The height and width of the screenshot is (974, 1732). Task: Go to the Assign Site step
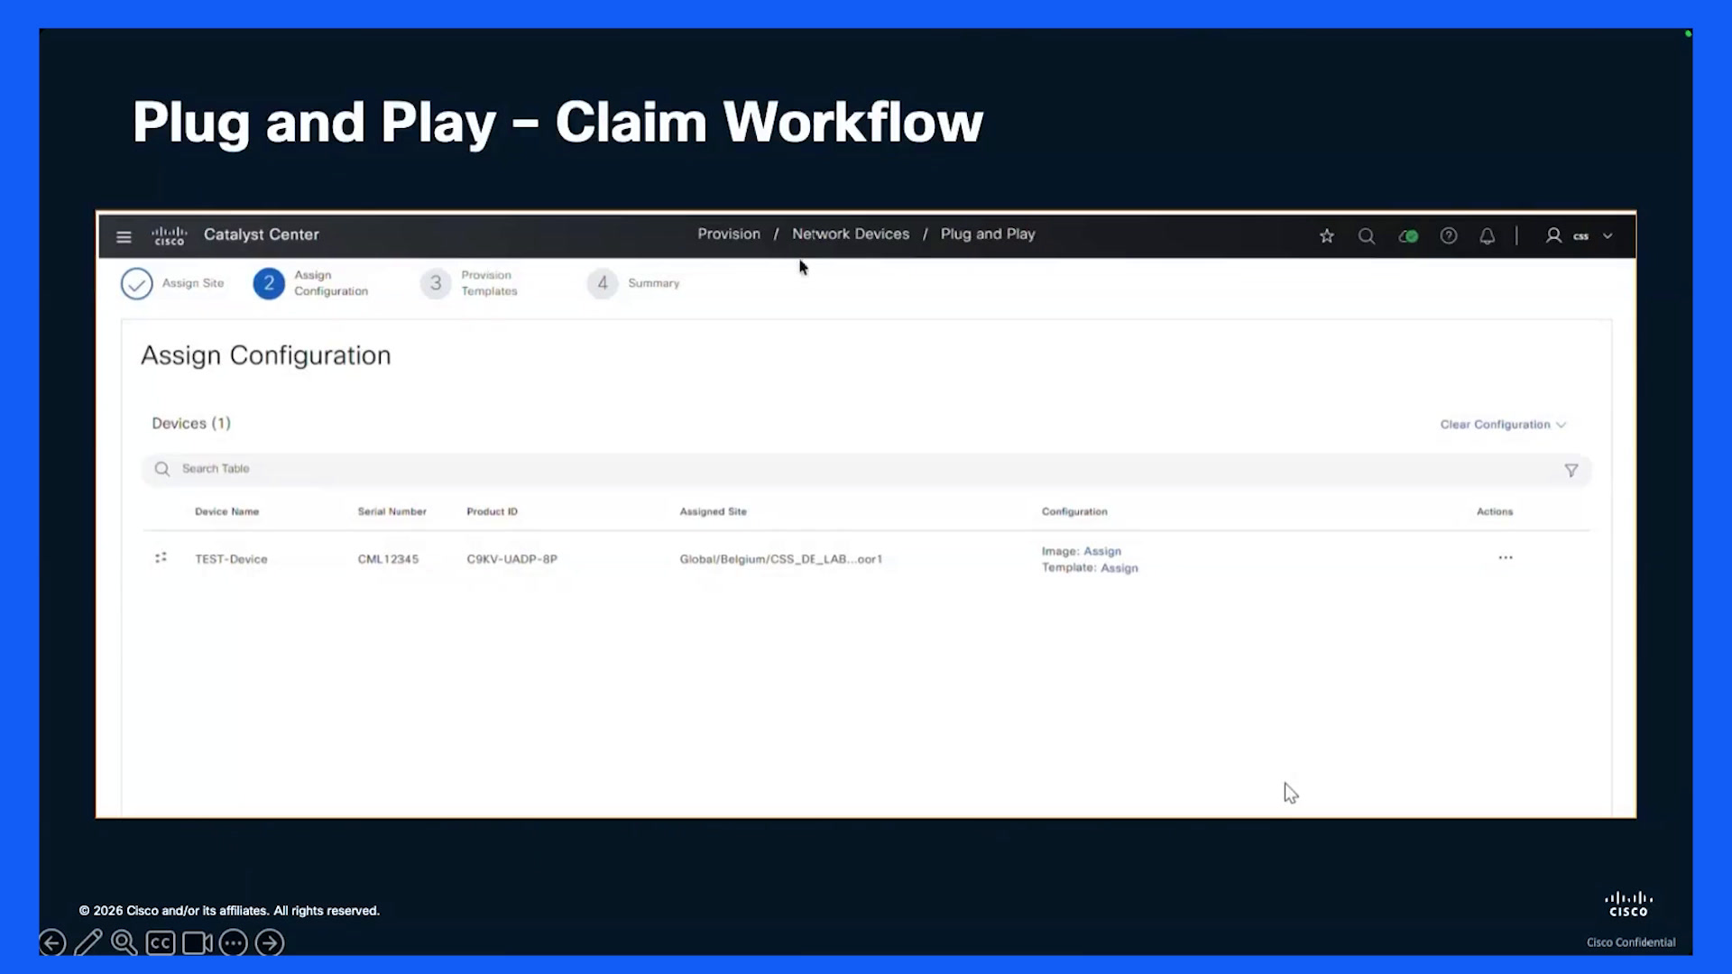pos(172,283)
